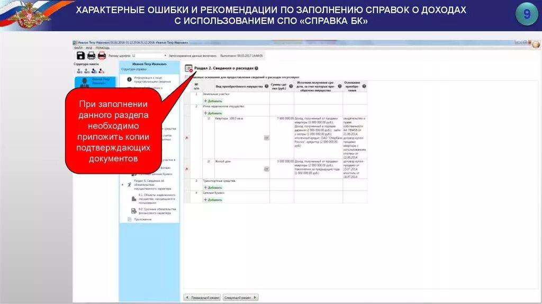Click the icon for subsection 6.1 Объекты недвижимого имущества
The width and height of the screenshot is (542, 304).
[134, 199]
